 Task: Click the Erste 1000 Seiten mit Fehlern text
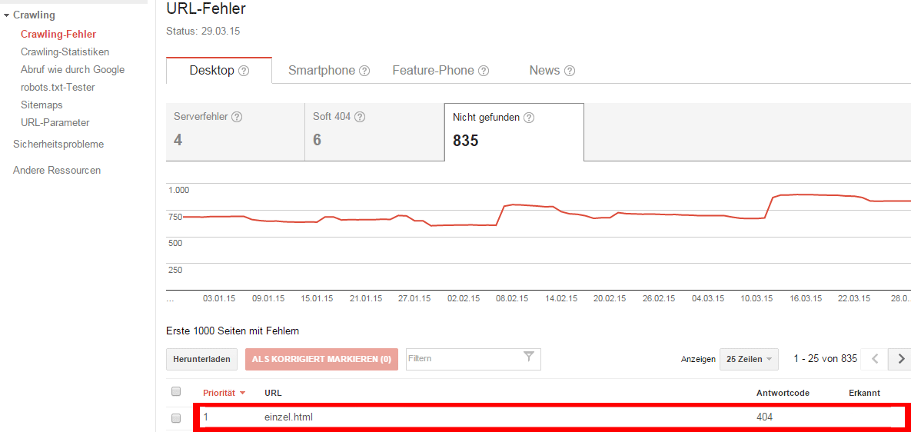click(x=232, y=331)
